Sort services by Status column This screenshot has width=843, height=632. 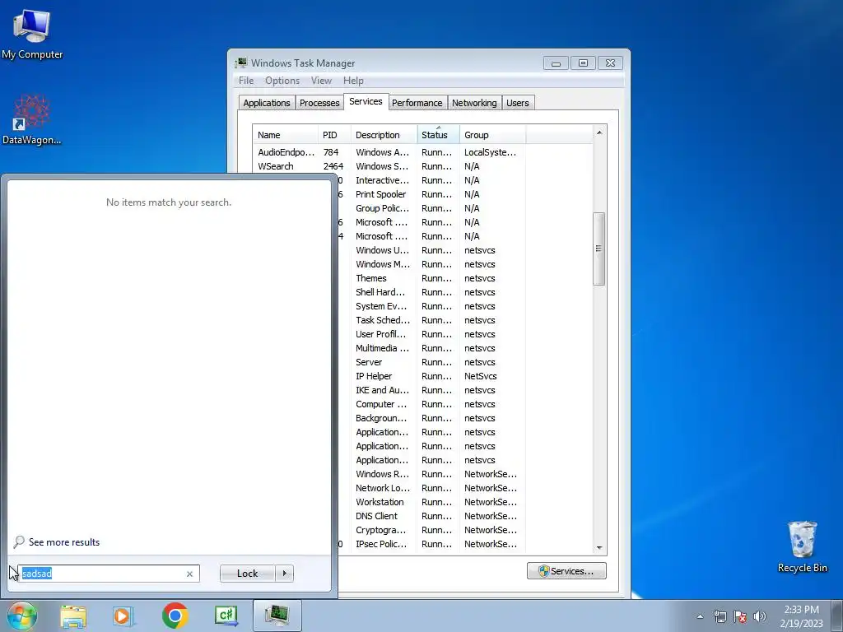438,135
